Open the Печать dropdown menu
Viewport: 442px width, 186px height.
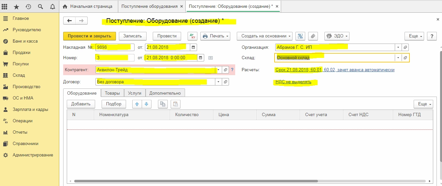point(215,36)
